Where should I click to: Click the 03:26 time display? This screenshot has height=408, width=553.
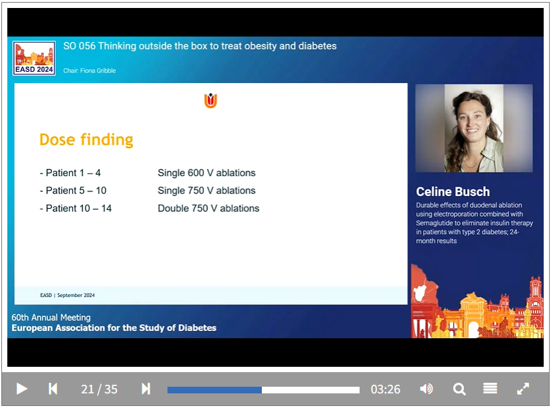pos(386,389)
